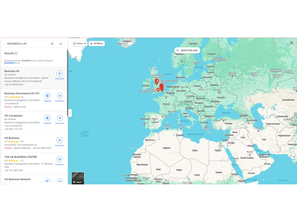Viewport: 297px width, 222px height.
Task: Open the Google apps grid icon
Action: tap(292, 43)
